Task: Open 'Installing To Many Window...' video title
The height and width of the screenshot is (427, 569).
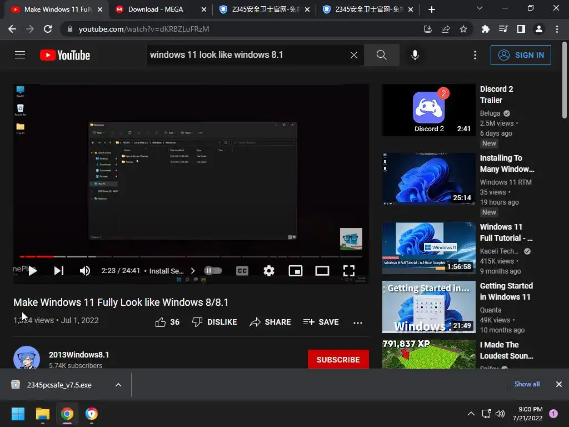Action: pyautogui.click(x=507, y=163)
